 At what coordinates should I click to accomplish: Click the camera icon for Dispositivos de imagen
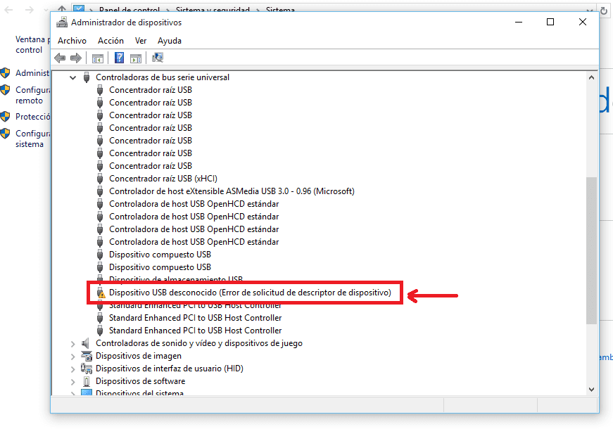coord(87,356)
